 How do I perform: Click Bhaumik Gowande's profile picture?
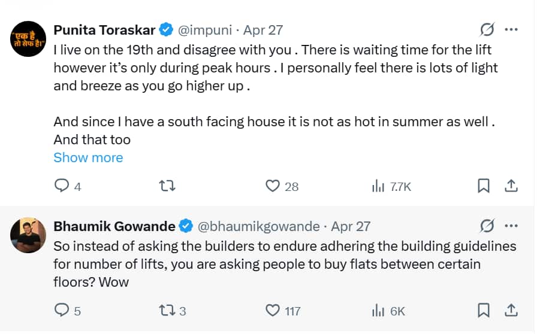click(28, 235)
